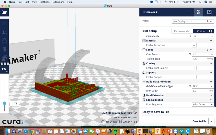Open the Edit menu
This screenshot has width=216, height=135.
[27, 2]
